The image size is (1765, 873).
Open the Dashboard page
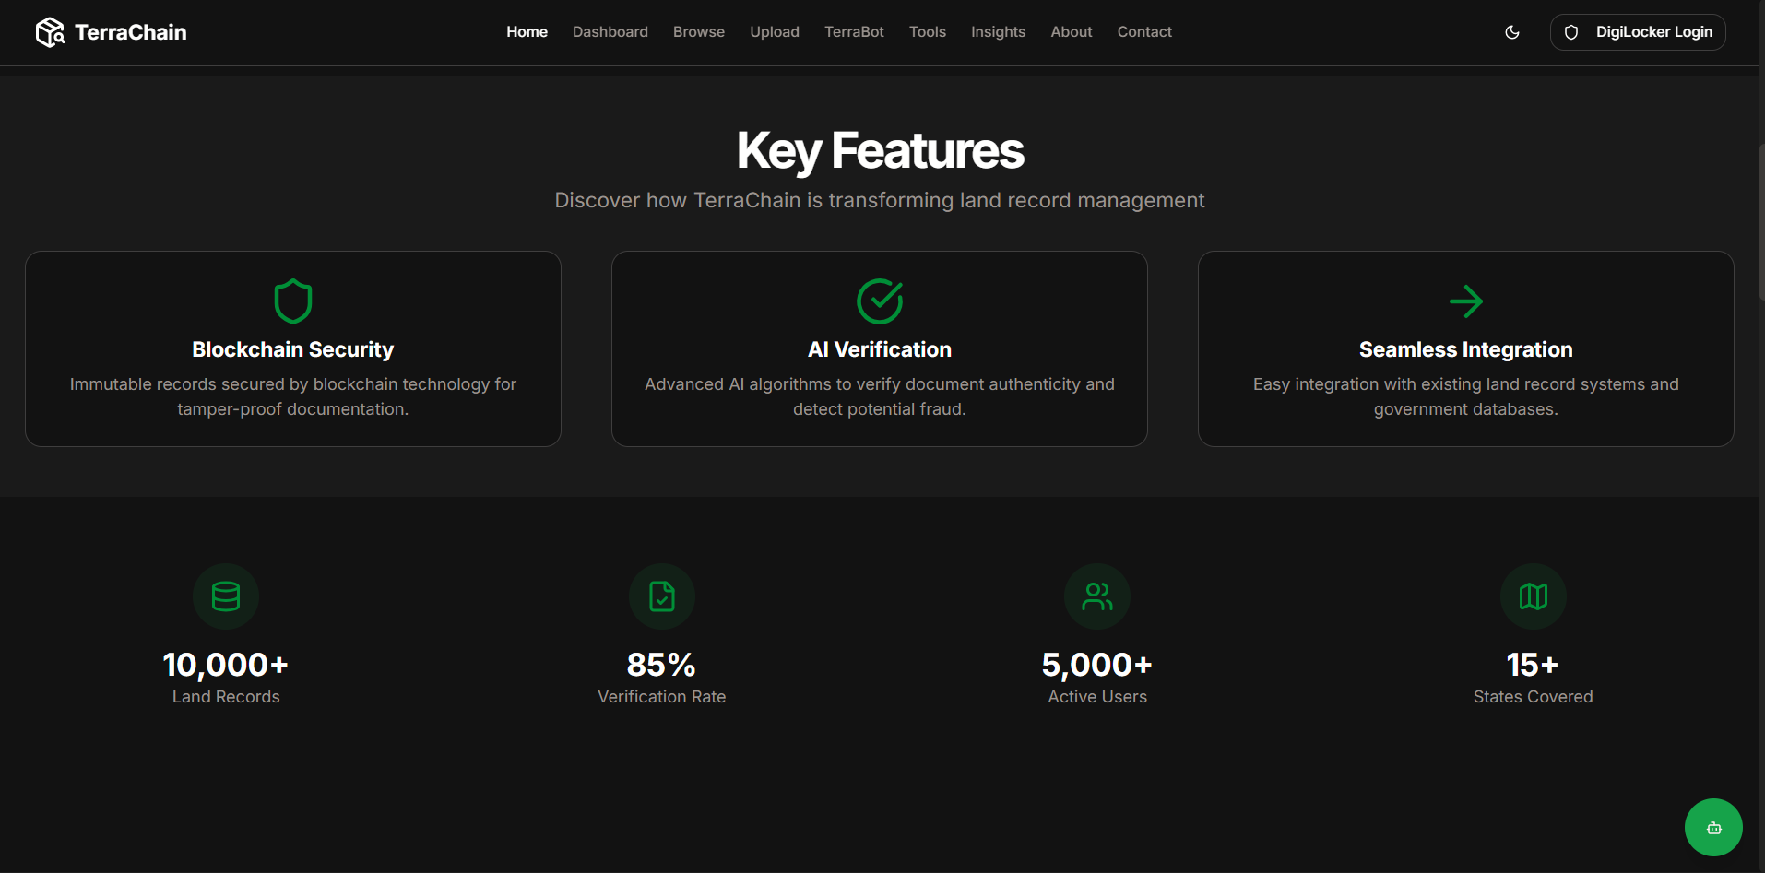pyautogui.click(x=610, y=31)
